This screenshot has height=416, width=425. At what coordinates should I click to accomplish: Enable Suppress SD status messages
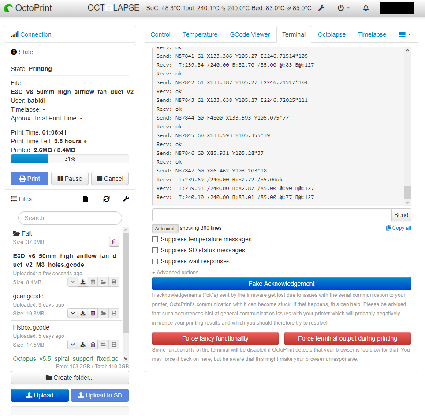[x=155, y=250]
